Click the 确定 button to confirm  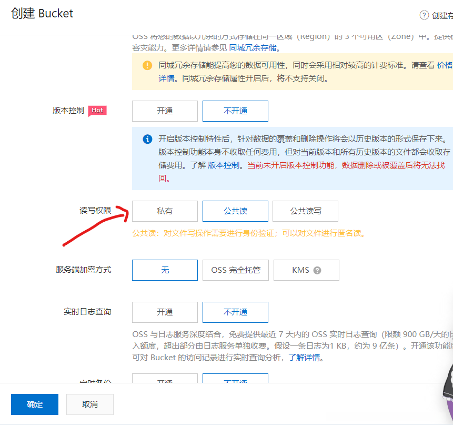tap(34, 404)
